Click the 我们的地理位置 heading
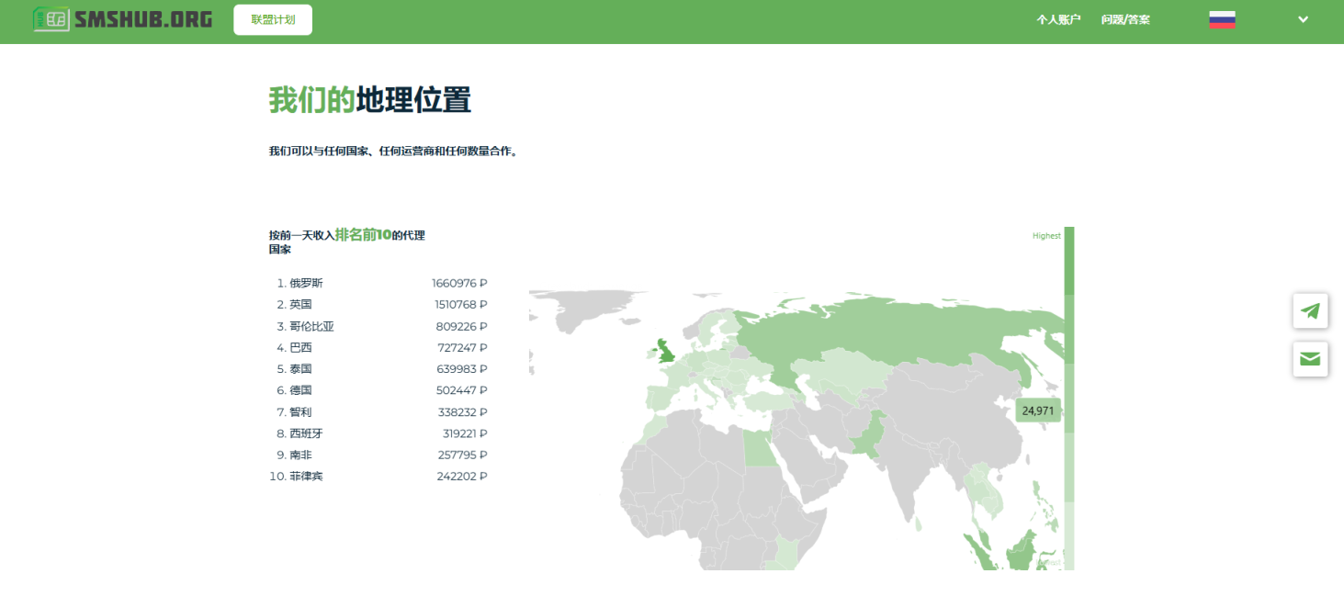Screen dimensions: 1344x596 (369, 100)
